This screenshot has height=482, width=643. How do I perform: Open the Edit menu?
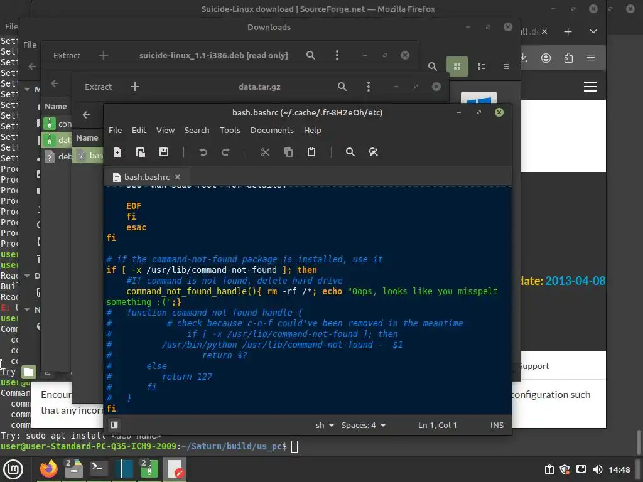coord(139,131)
